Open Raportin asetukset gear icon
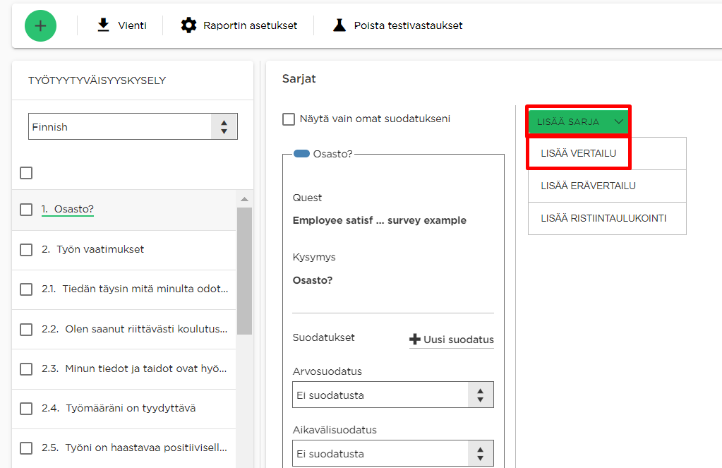This screenshot has width=722, height=468. click(188, 25)
